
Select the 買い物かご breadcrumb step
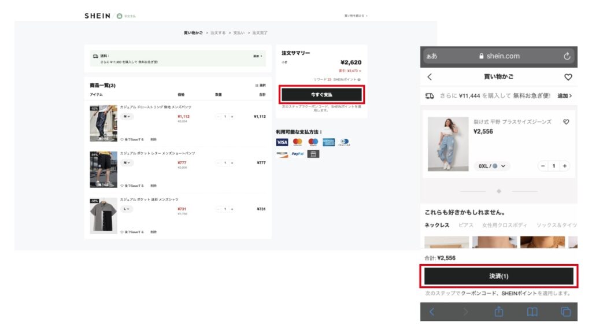(x=193, y=33)
